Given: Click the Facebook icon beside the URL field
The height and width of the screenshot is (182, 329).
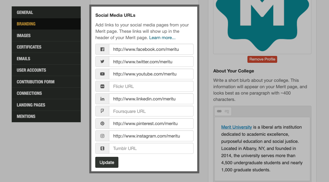Looking at the screenshot, I should click(x=102, y=49).
